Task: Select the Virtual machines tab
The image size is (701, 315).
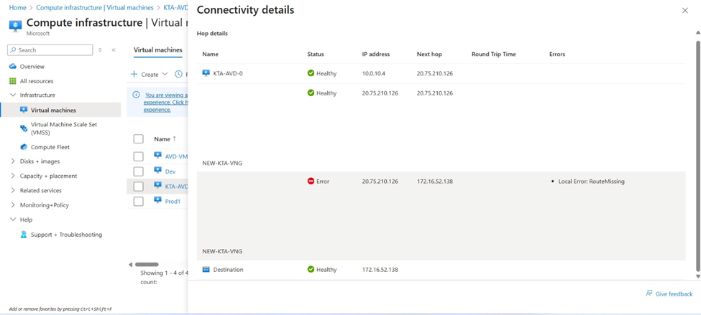Action: 157,50
